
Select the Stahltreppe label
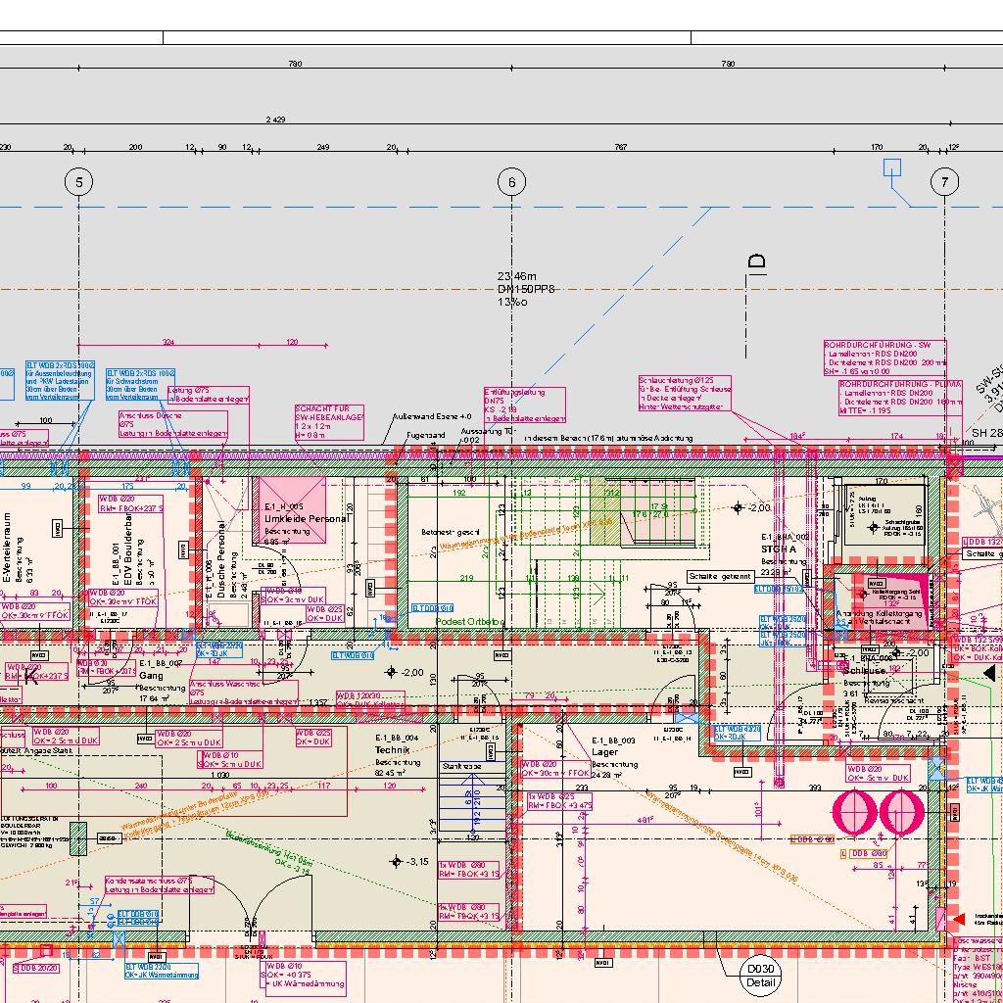click(461, 766)
